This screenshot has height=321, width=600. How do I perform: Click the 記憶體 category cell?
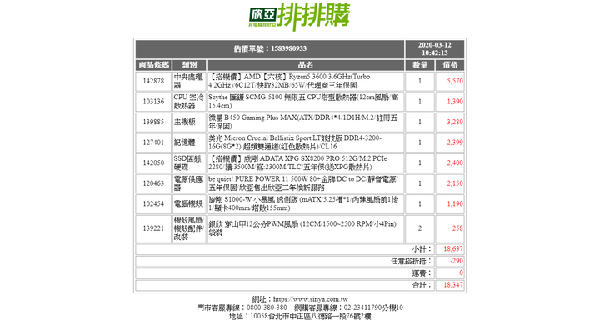189,143
